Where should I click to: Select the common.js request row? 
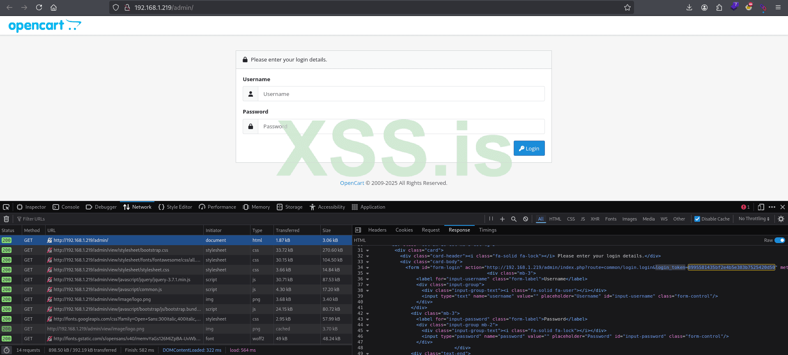[x=176, y=289]
